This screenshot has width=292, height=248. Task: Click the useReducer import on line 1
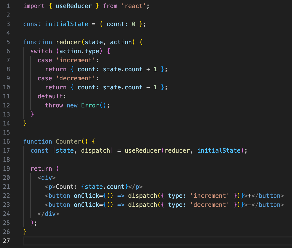(x=74, y=6)
